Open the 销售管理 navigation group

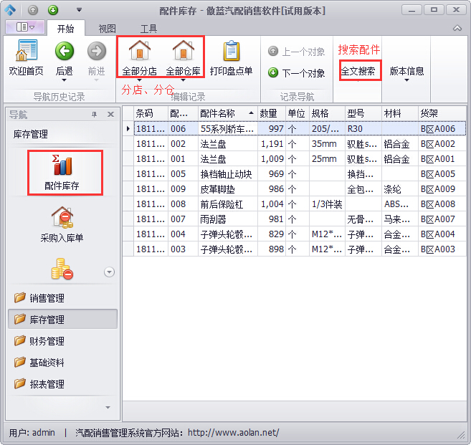(47, 298)
